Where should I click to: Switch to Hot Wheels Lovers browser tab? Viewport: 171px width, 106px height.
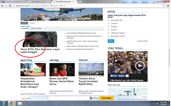(39, 2)
